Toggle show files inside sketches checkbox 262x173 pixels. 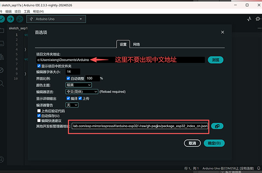39,66
